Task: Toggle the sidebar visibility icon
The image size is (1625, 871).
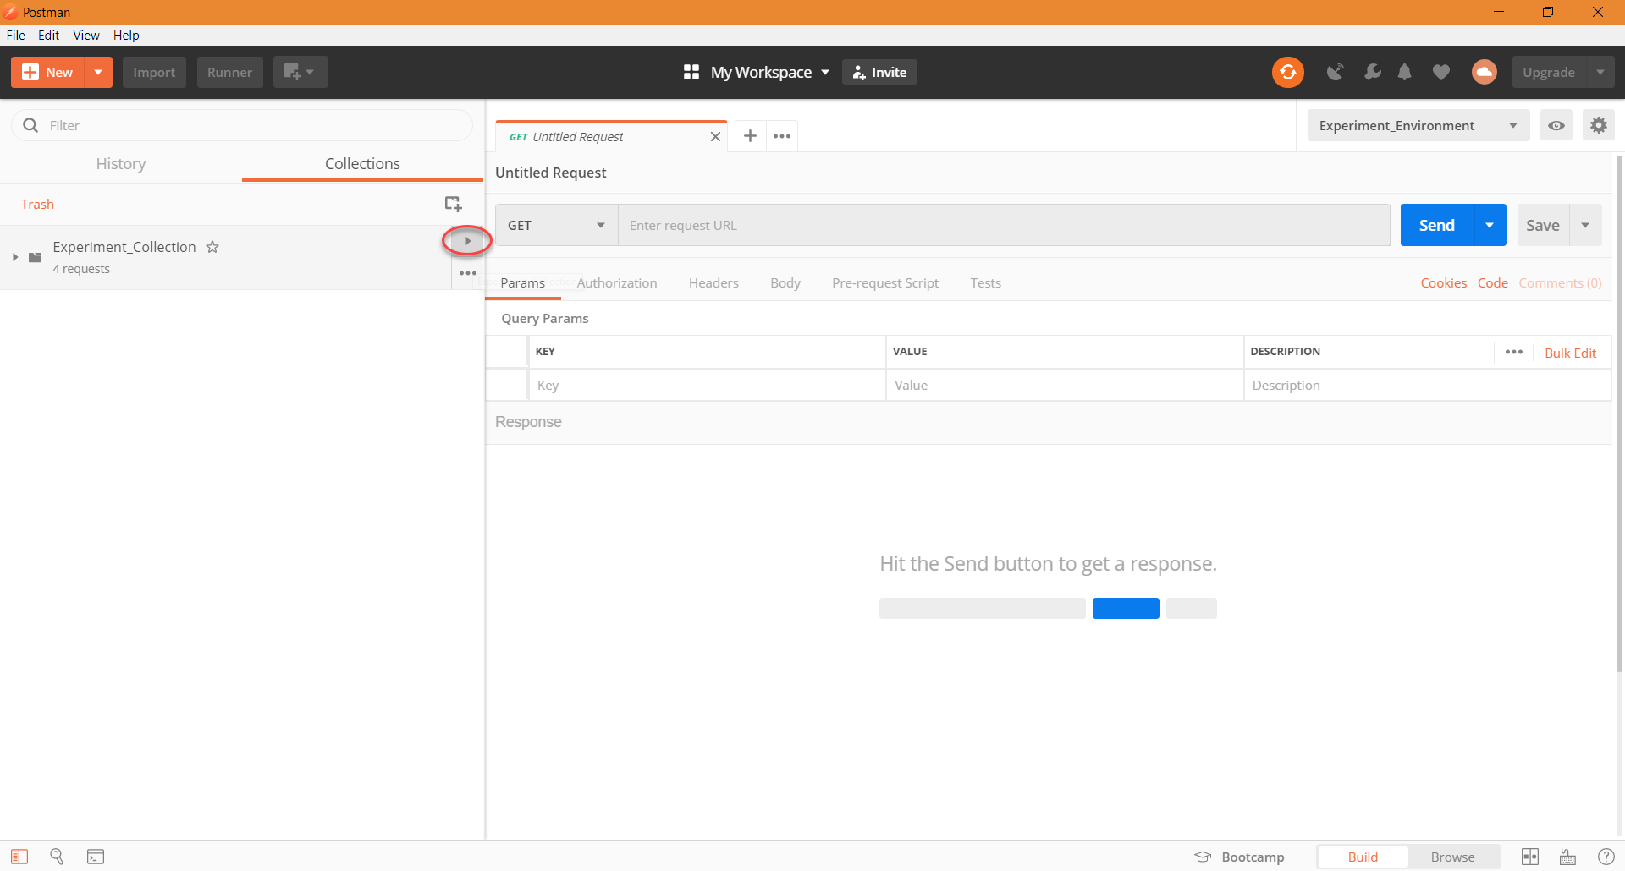Action: pos(19,857)
